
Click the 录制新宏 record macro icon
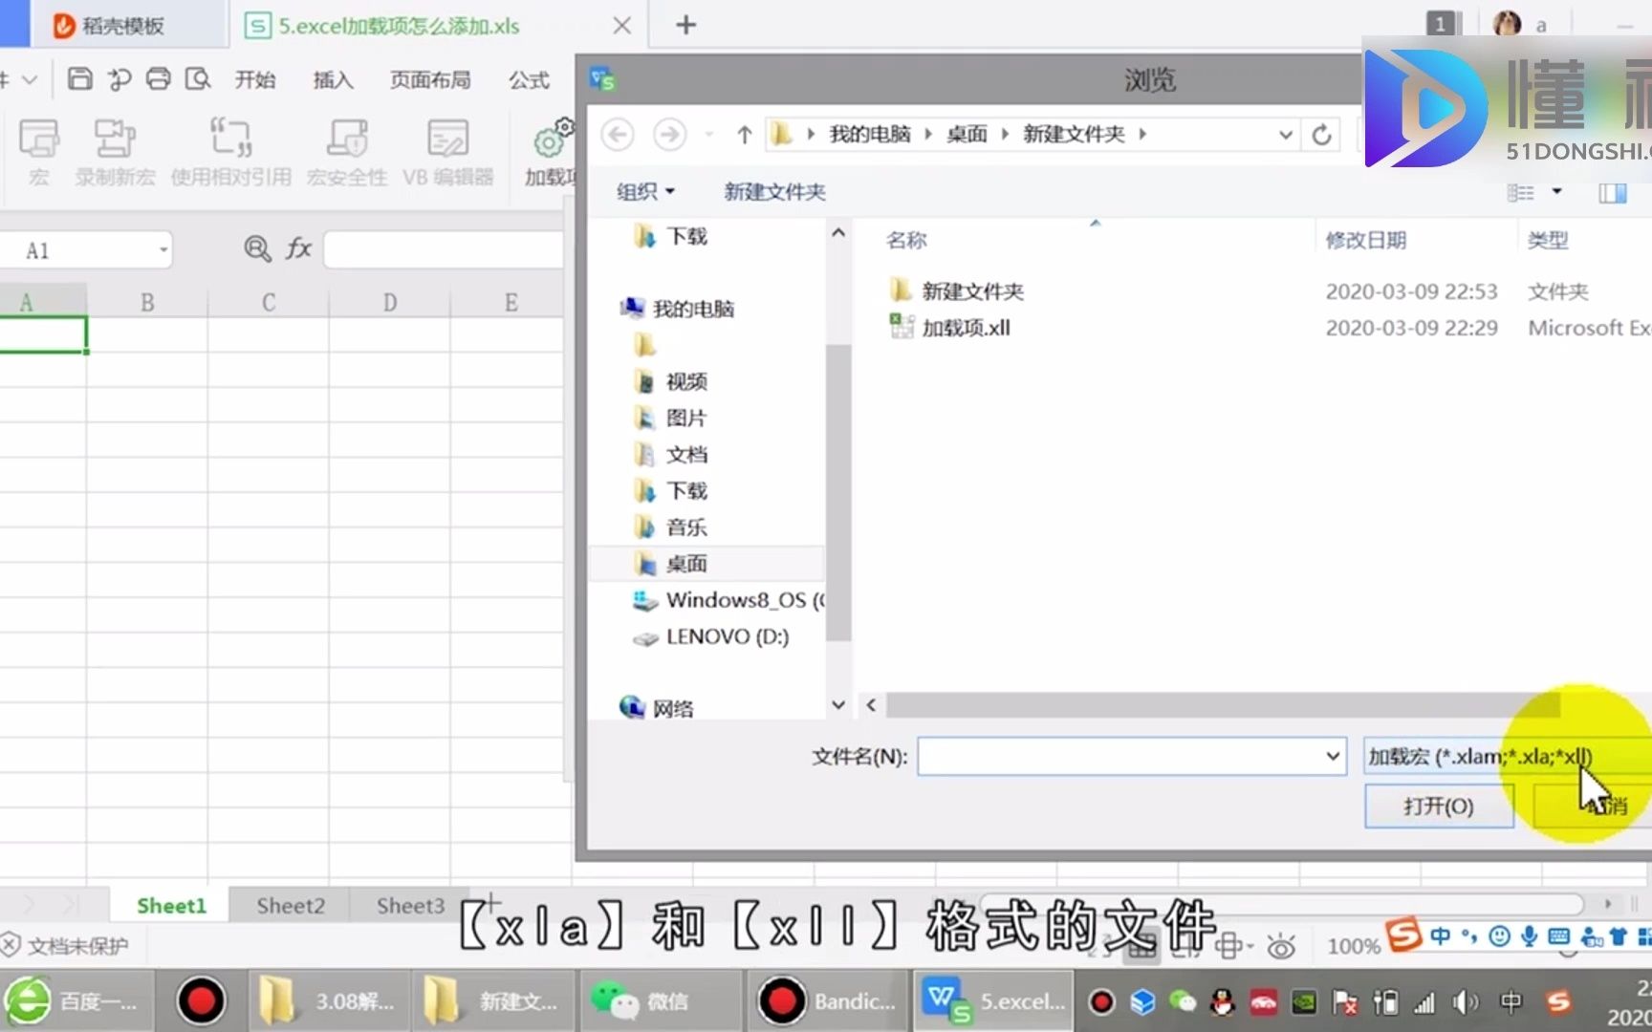115,151
